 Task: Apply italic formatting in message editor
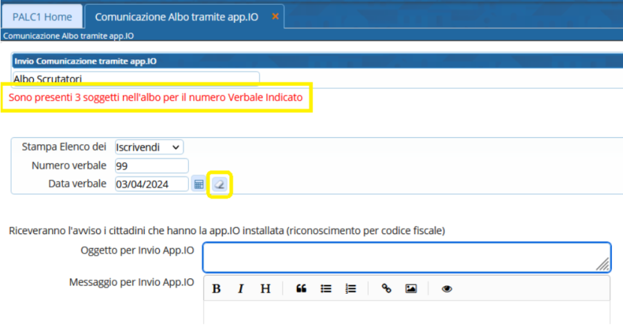coord(241,289)
